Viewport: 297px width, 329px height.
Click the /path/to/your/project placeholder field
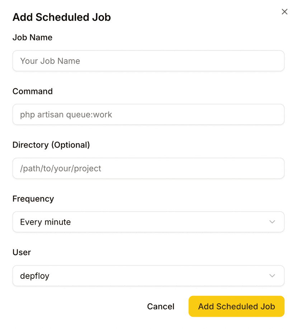(60, 168)
